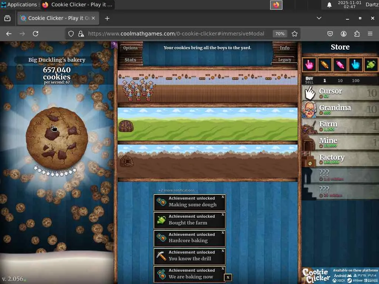Close the Cookie Clicker tab
379x284 pixels.
(x=93, y=18)
